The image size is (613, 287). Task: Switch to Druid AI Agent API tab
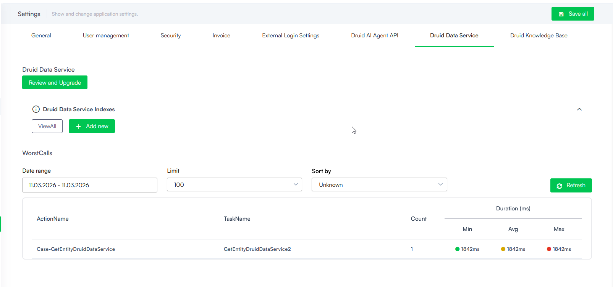[x=374, y=35]
